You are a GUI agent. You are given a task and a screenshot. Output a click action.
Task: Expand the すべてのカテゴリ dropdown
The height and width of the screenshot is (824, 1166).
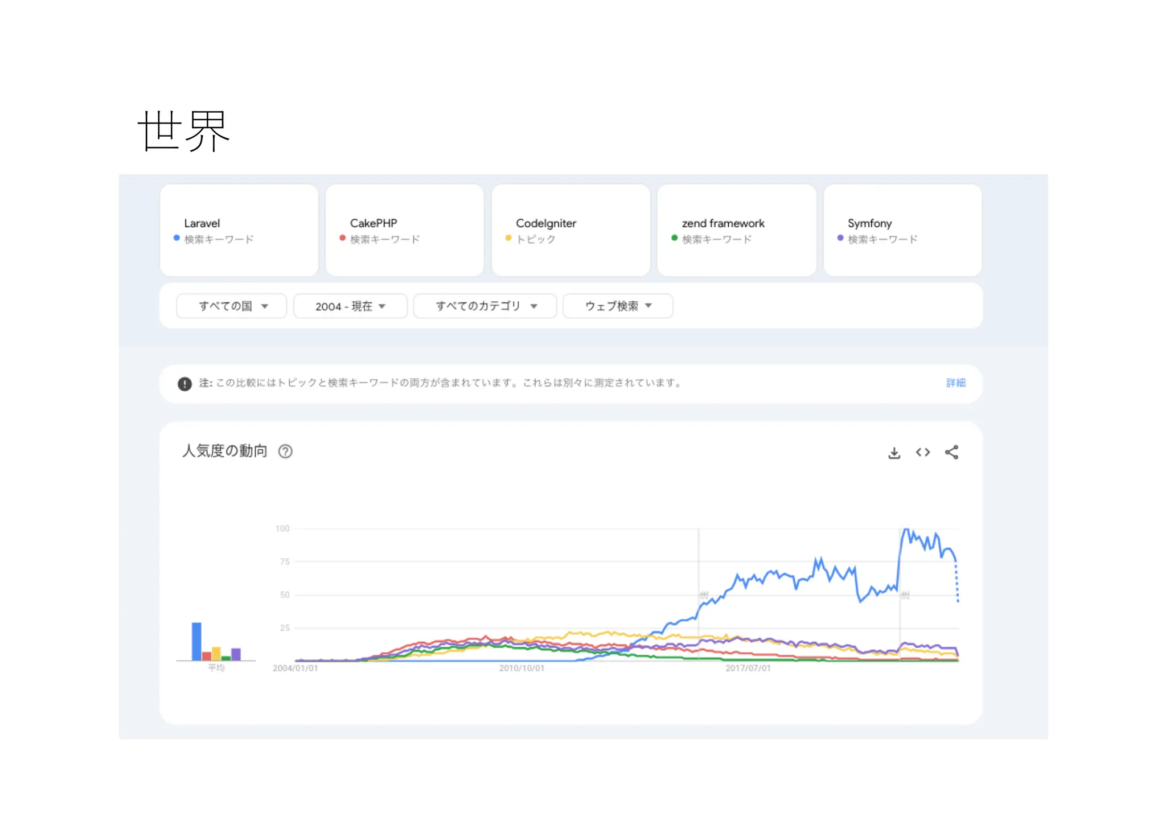(485, 306)
